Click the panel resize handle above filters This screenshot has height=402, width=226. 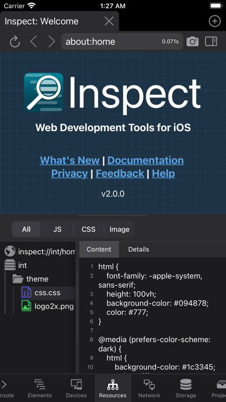click(x=113, y=215)
